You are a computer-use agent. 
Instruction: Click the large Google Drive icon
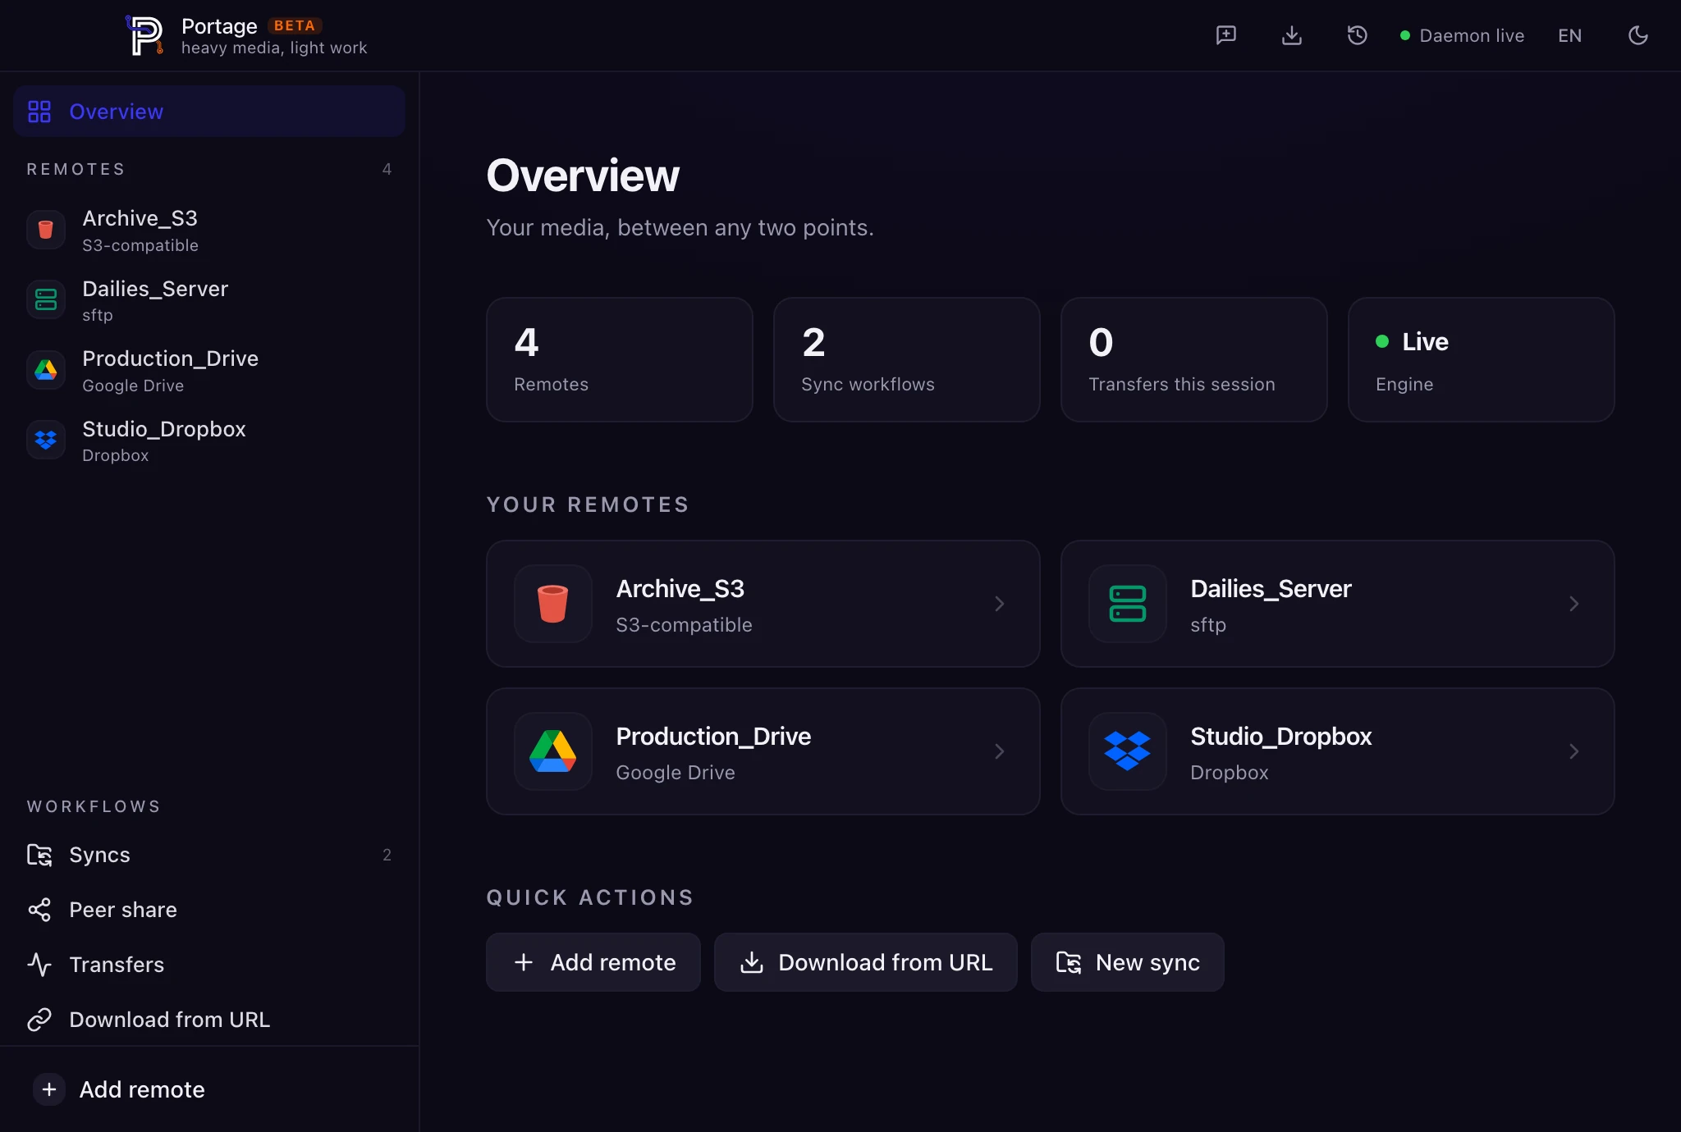[x=553, y=751]
